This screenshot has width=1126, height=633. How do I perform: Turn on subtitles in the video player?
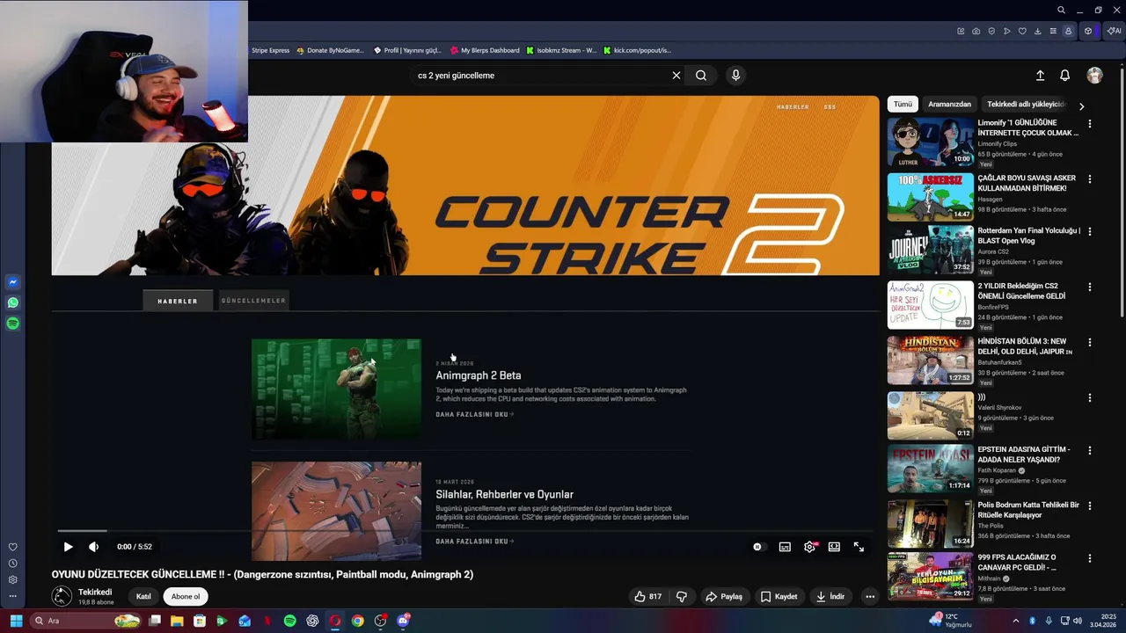click(x=785, y=547)
